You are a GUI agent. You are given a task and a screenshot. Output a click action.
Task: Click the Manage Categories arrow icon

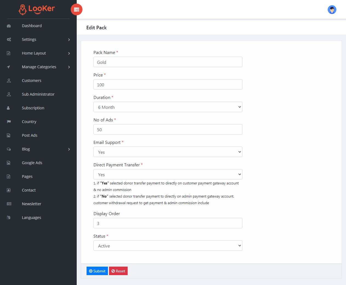(x=8, y=67)
